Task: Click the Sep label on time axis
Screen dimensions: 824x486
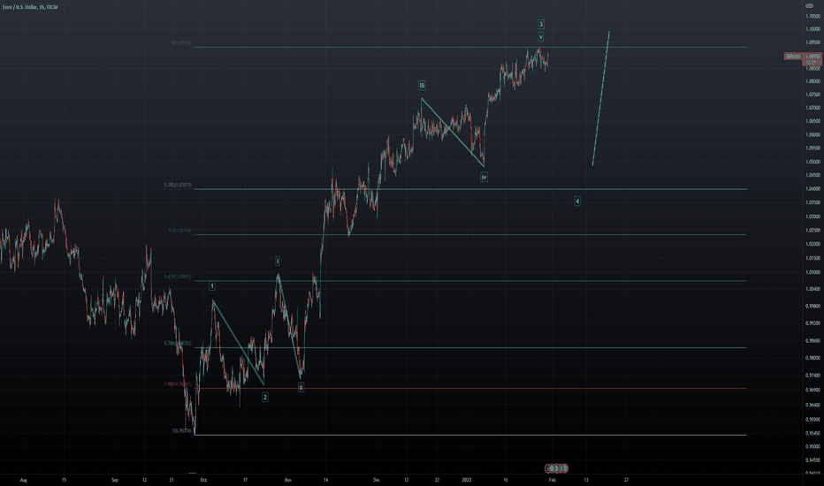Action: click(x=115, y=480)
